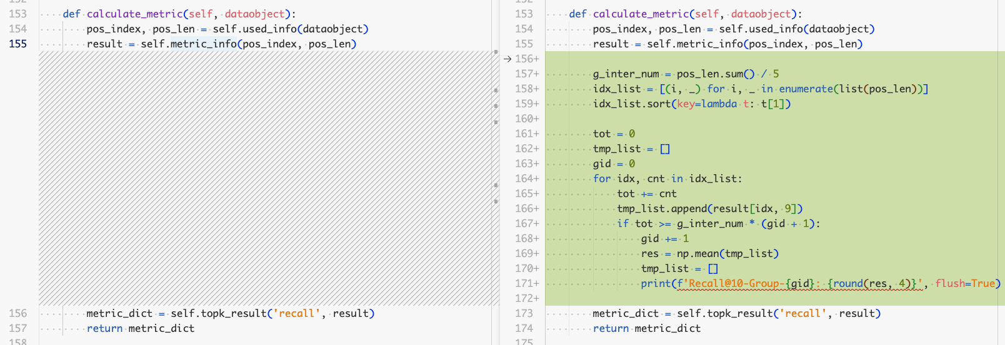Click 'calculate_metric' in the right pane definition
Image resolution: width=1005 pixels, height=345 pixels.
[x=641, y=14]
